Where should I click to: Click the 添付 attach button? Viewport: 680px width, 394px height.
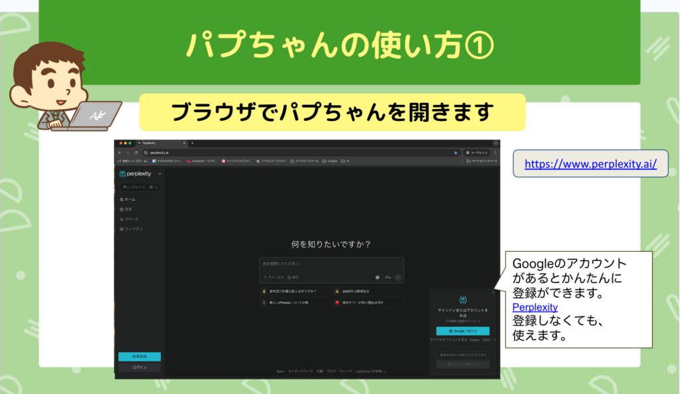(x=293, y=277)
